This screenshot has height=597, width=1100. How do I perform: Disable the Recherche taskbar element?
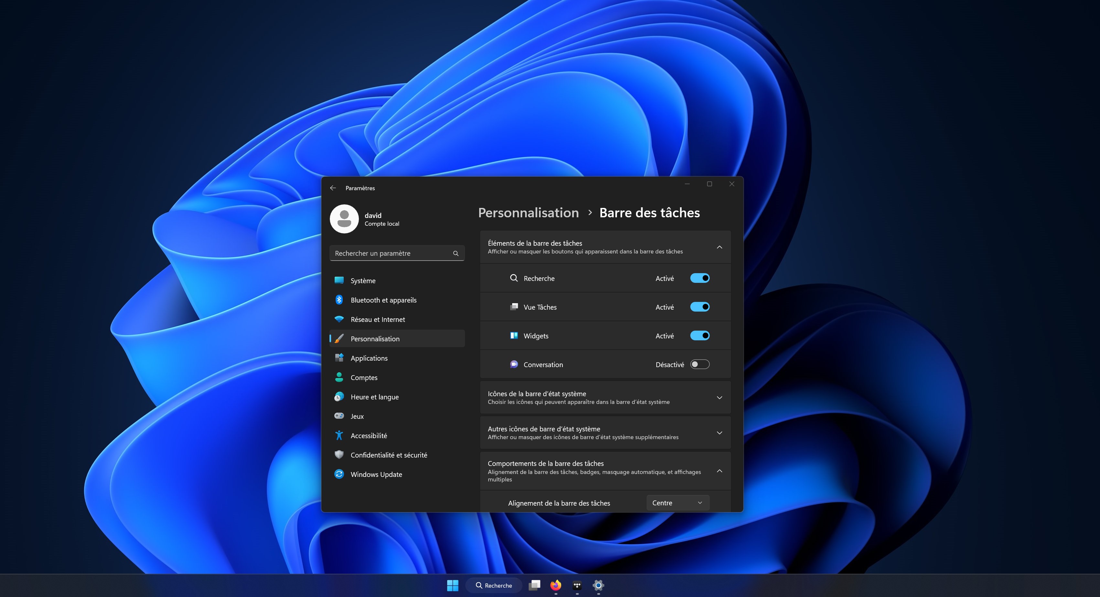699,278
